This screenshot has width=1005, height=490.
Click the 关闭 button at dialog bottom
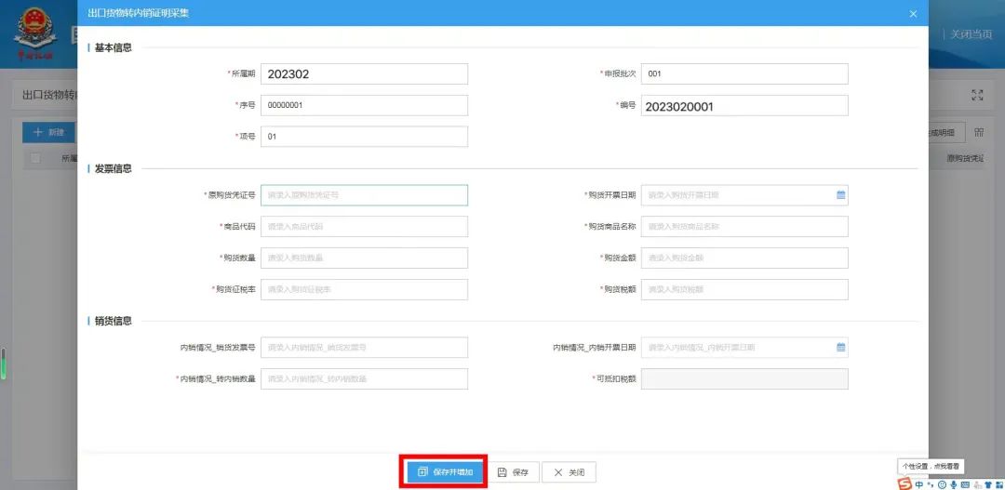[569, 472]
